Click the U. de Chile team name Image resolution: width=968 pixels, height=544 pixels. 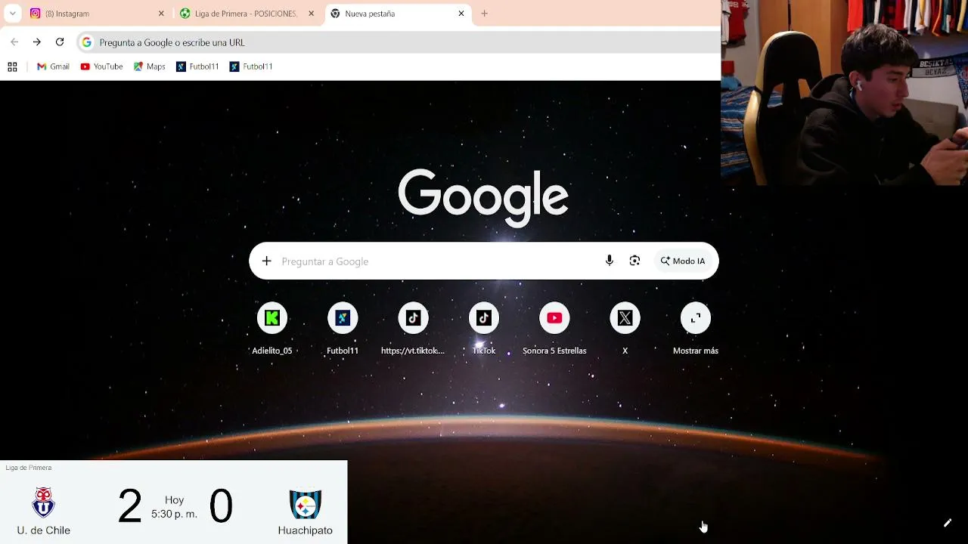tap(44, 530)
